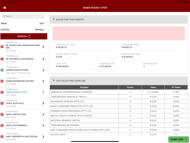Click PIONEER FOODS GROCERIES (PTY) LTD row

point(119,111)
